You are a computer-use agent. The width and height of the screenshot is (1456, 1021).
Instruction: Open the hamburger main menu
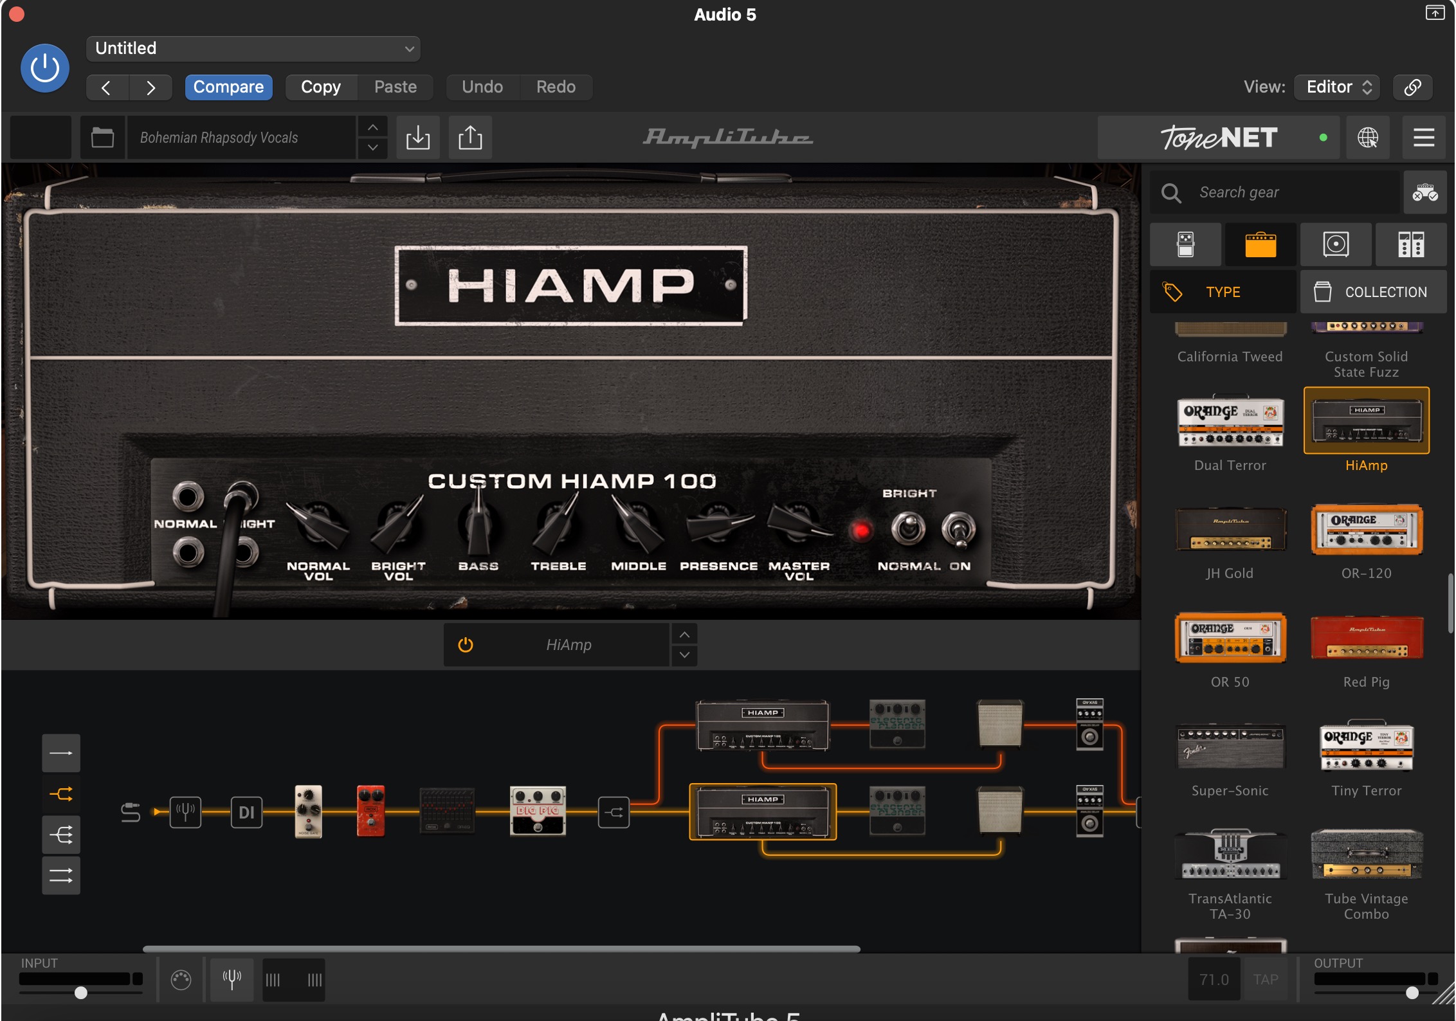point(1424,138)
